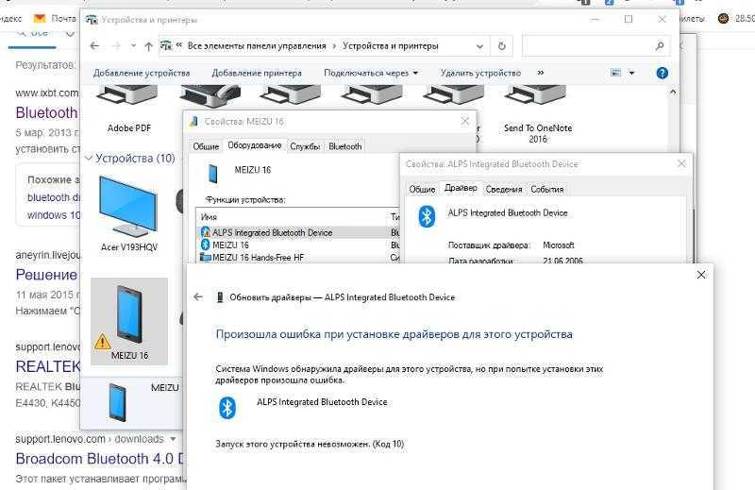Open help with blue question mark icon
The height and width of the screenshot is (490, 755).
coord(663,74)
